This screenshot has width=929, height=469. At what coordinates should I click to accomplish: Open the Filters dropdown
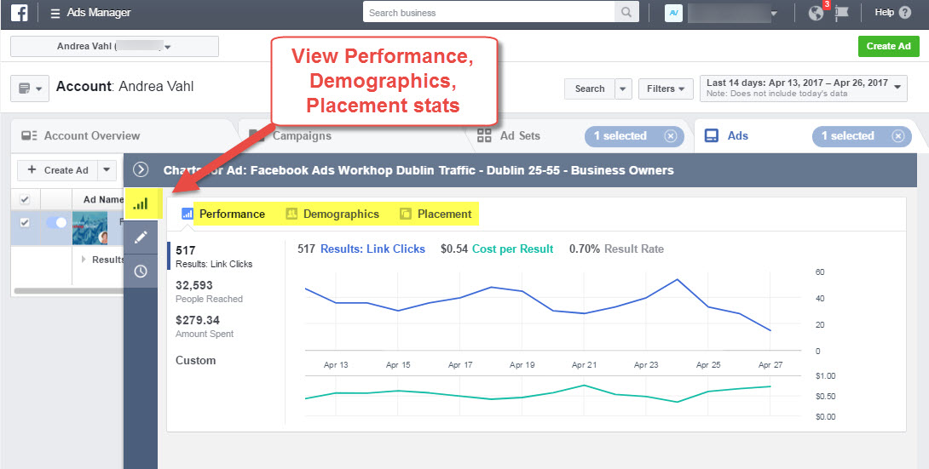click(x=666, y=89)
